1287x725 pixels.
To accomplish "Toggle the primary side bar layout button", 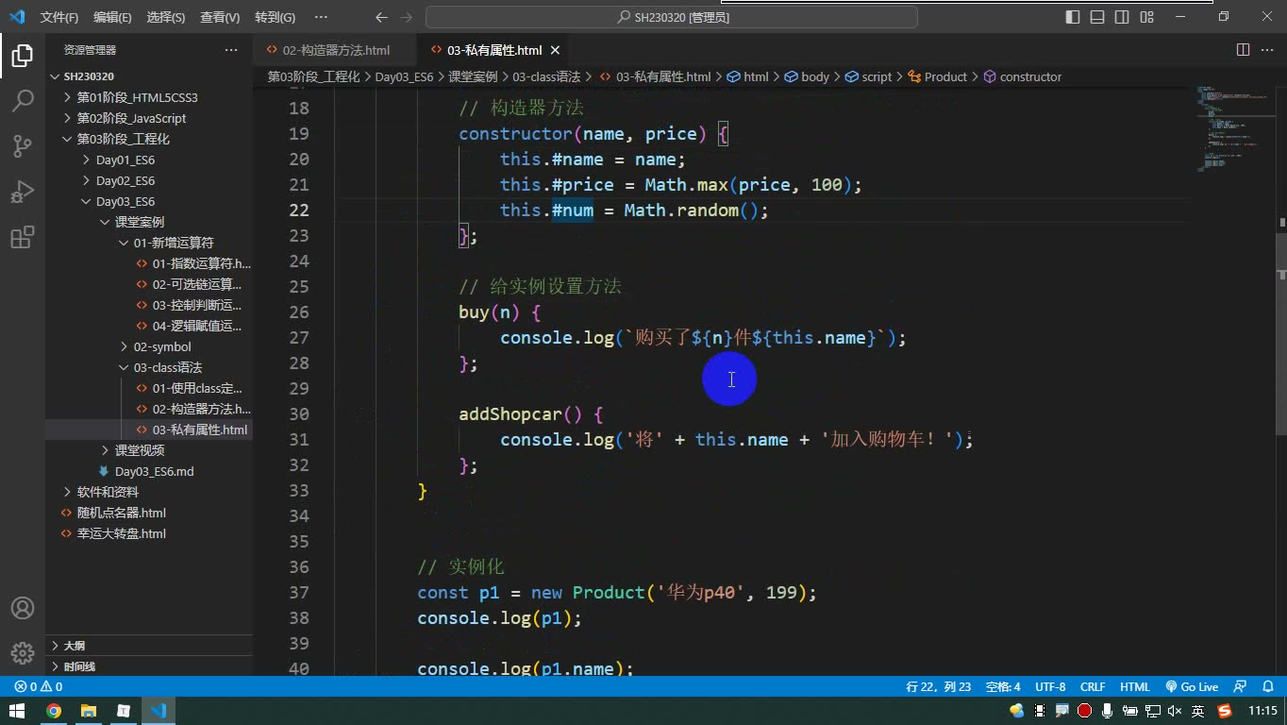I will click(x=1073, y=17).
